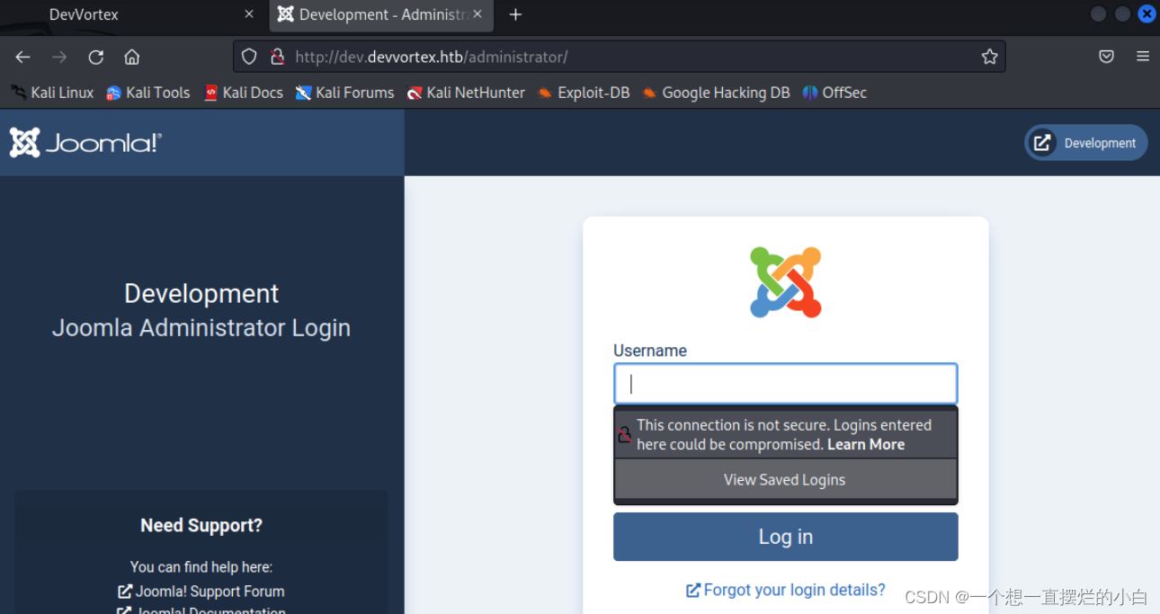Click inside the Username field
Image resolution: width=1160 pixels, height=614 pixels.
[x=785, y=383]
